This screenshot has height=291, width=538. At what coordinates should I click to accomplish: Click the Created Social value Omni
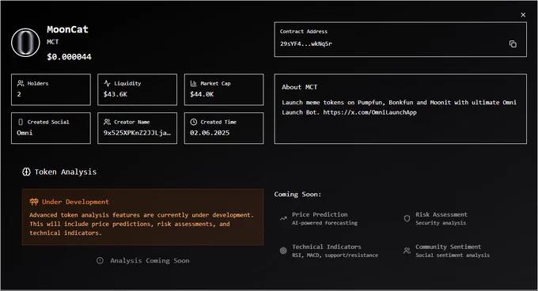coord(25,133)
